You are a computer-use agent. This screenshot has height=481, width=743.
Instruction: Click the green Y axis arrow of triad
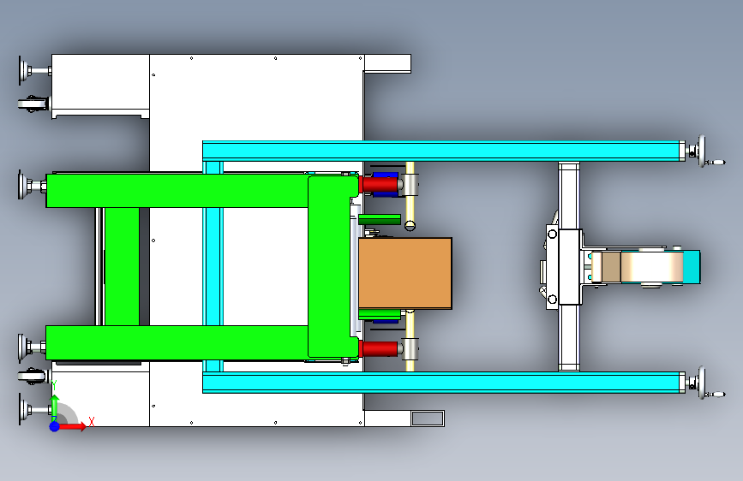(x=55, y=407)
